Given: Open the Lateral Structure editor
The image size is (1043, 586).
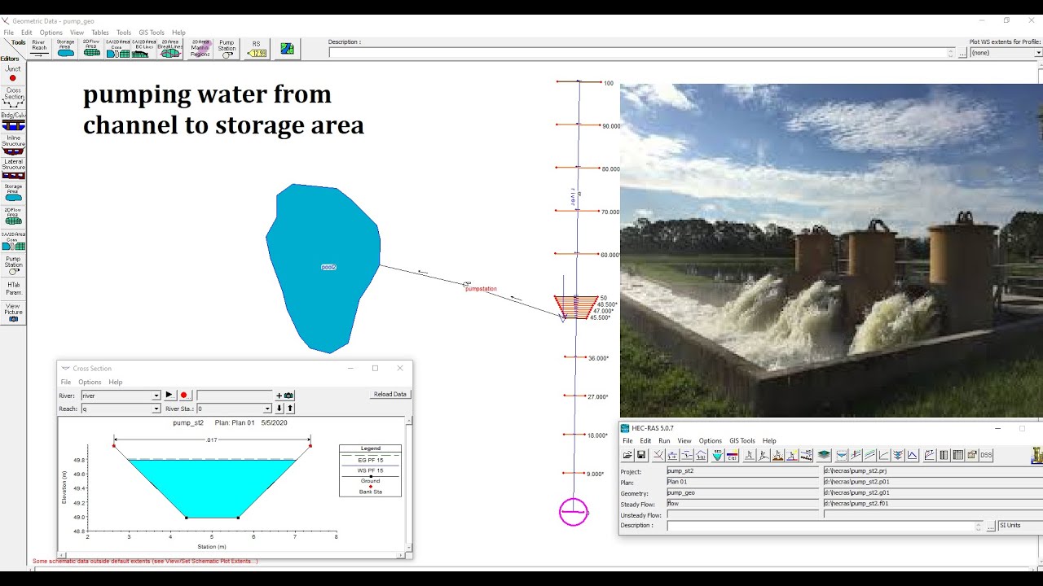Looking at the screenshot, I should coord(13,169).
